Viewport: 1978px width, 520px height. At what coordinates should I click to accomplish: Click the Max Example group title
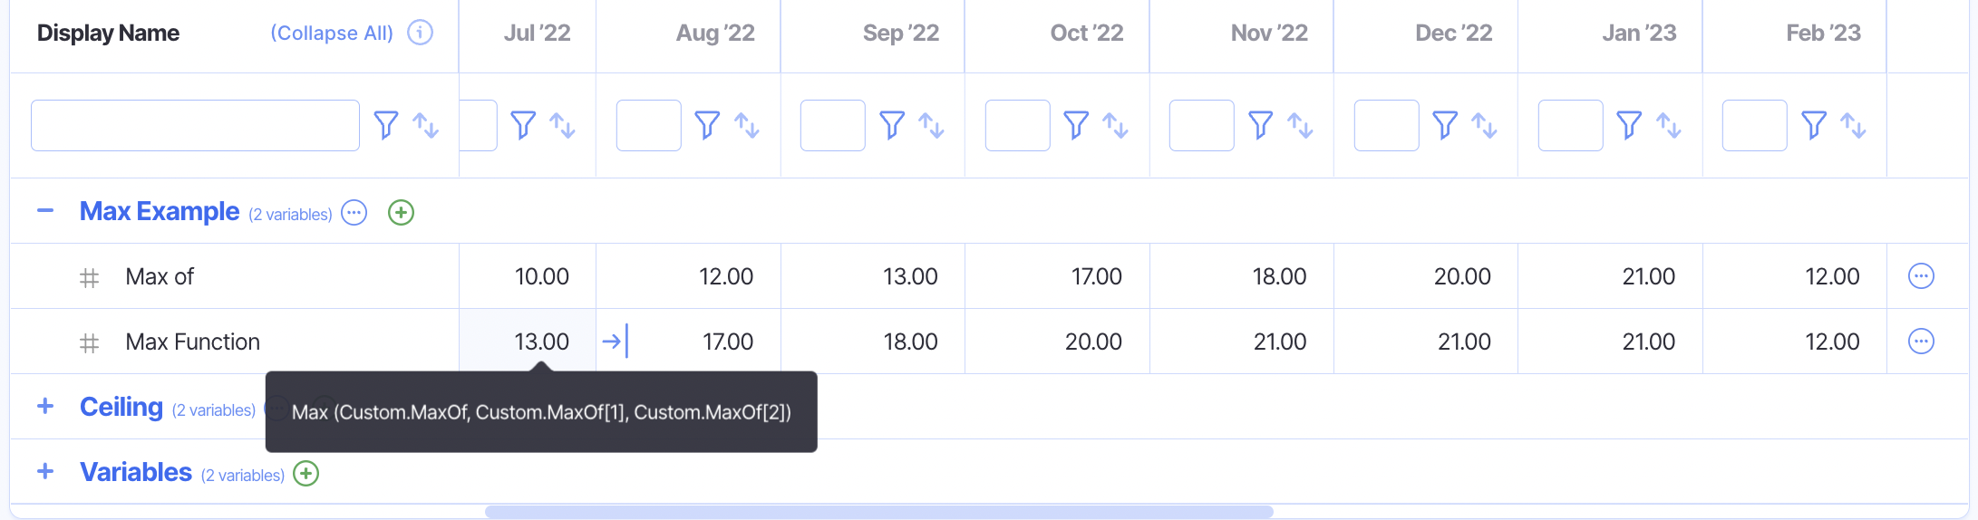160,211
